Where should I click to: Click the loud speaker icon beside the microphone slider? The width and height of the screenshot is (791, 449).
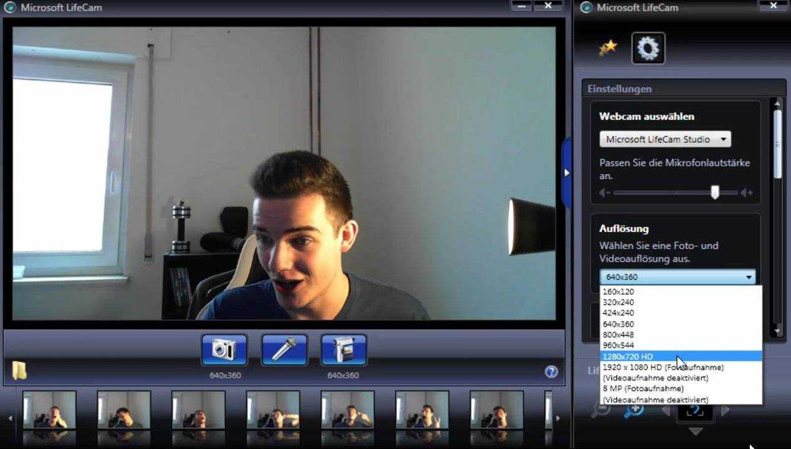pyautogui.click(x=747, y=193)
